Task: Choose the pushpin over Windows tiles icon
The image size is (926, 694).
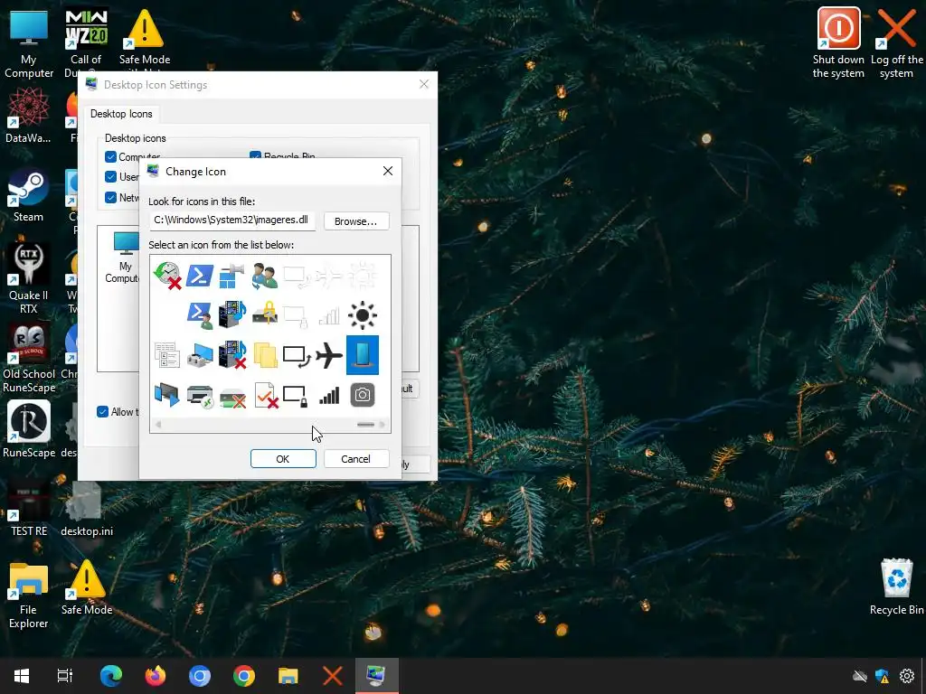Action: (x=232, y=276)
